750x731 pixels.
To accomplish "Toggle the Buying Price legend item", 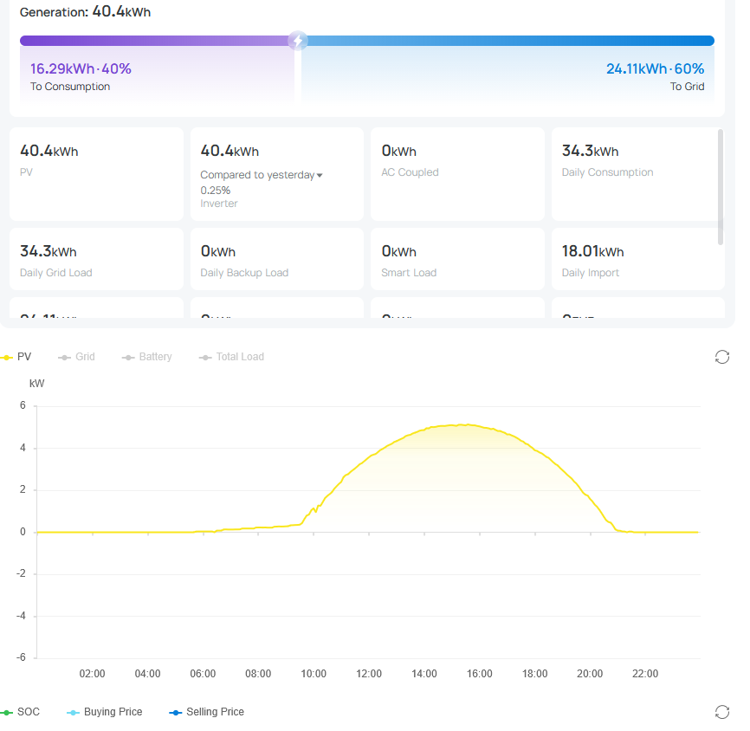I will pos(105,712).
